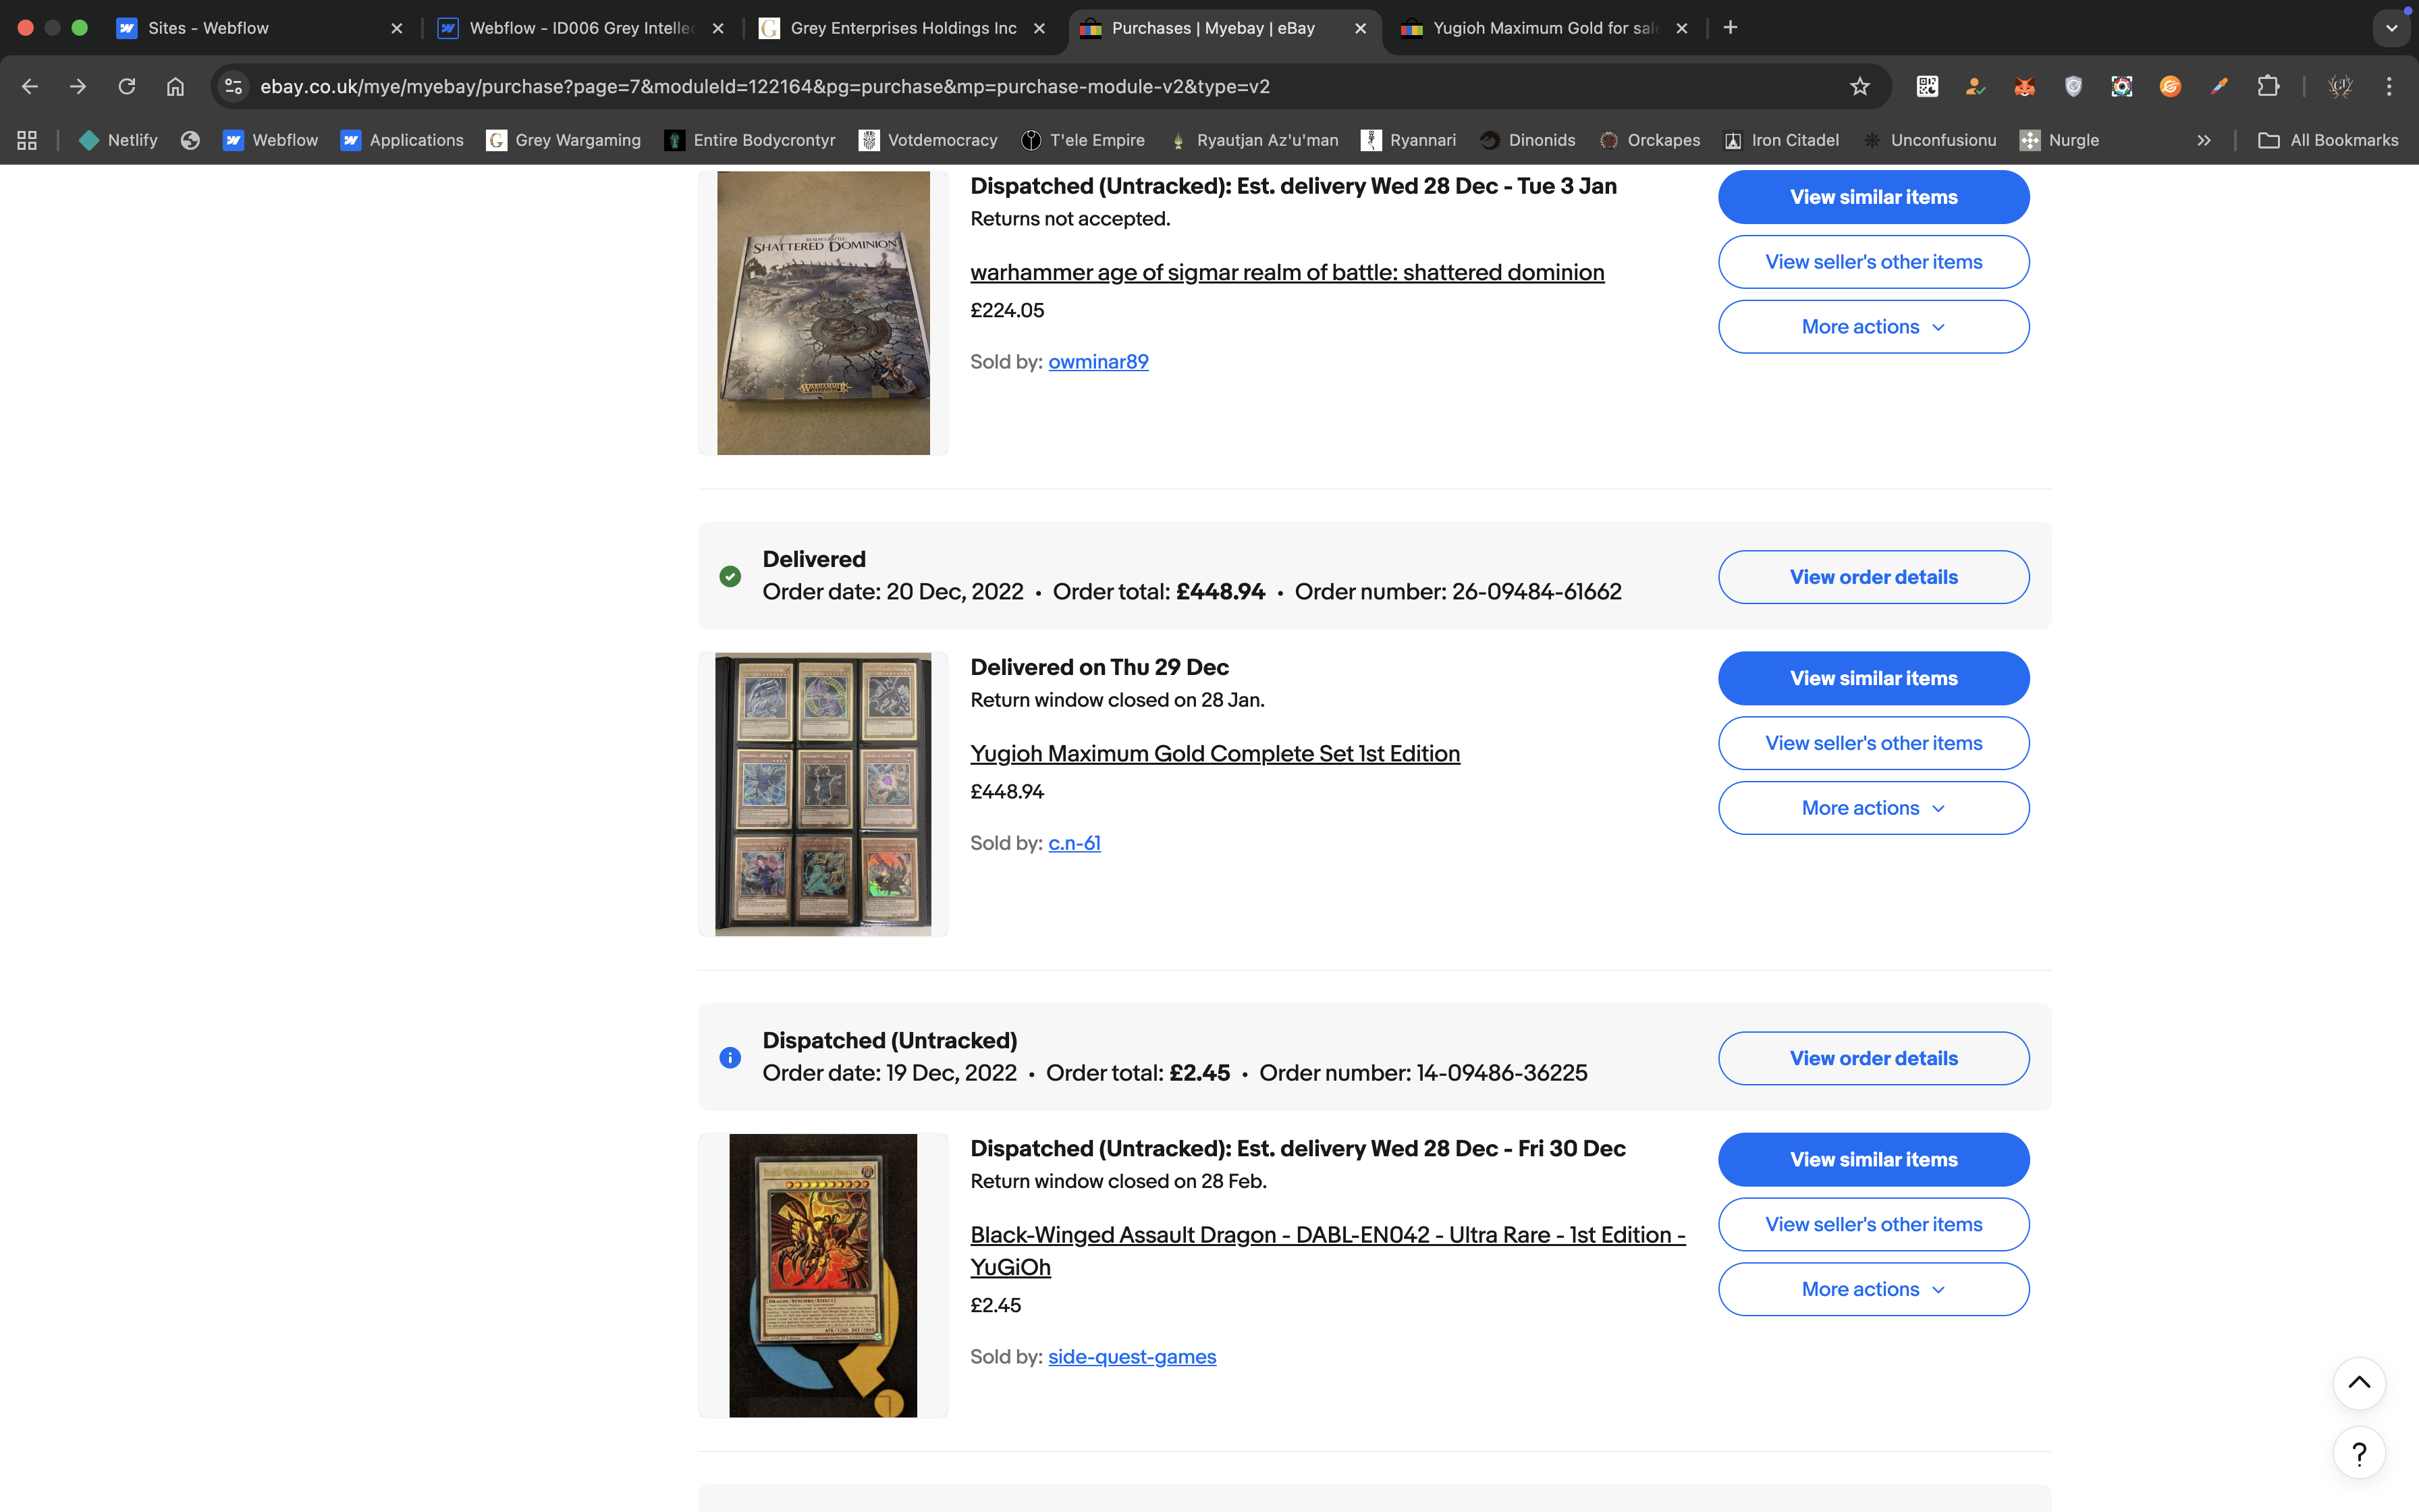Expand More actions for Shattered Dominion item
The width and height of the screenshot is (2419, 1512).
coord(1873,327)
